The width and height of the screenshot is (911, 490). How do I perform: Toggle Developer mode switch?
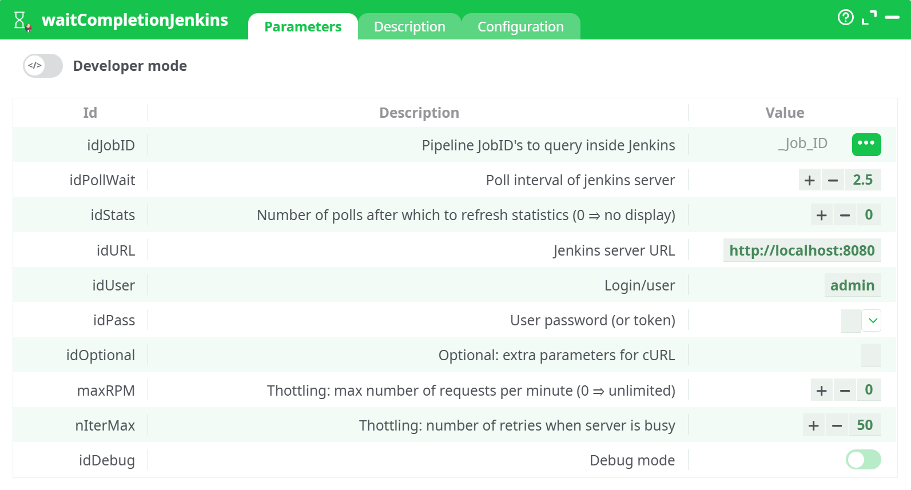click(43, 66)
